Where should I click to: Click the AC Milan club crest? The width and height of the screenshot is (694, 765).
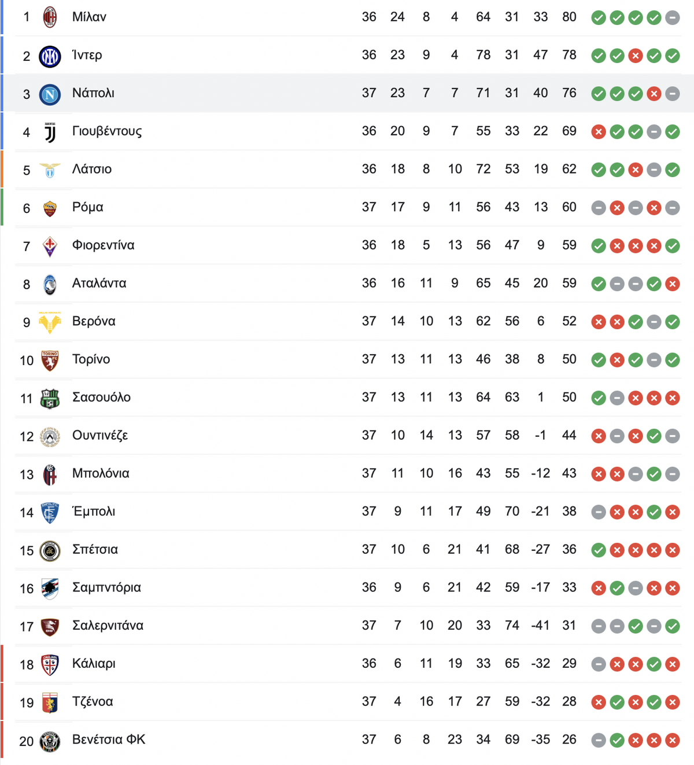click(50, 17)
